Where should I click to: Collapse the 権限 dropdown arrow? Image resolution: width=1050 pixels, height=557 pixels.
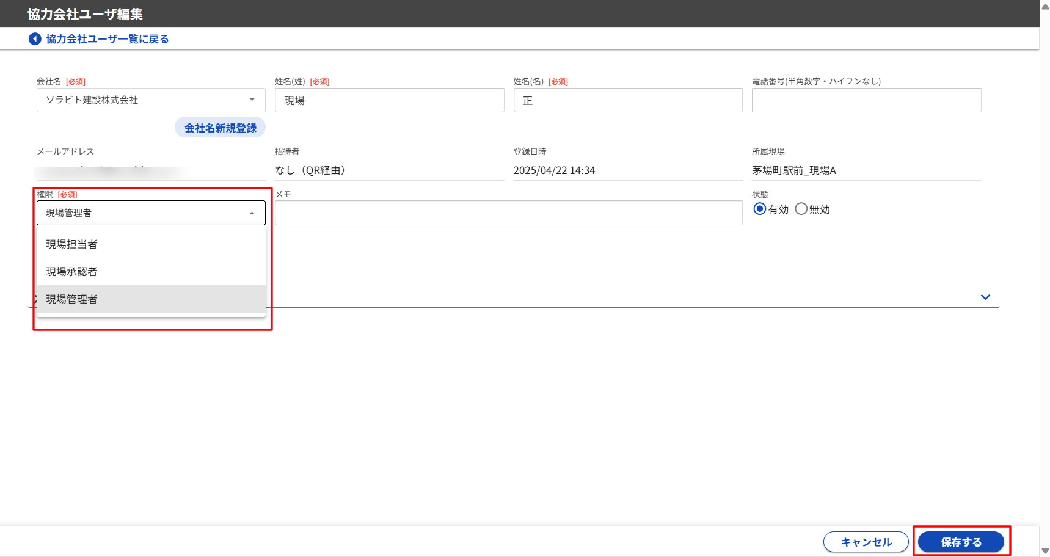point(252,213)
